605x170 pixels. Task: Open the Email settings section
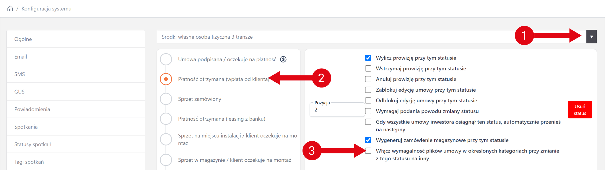(x=21, y=57)
